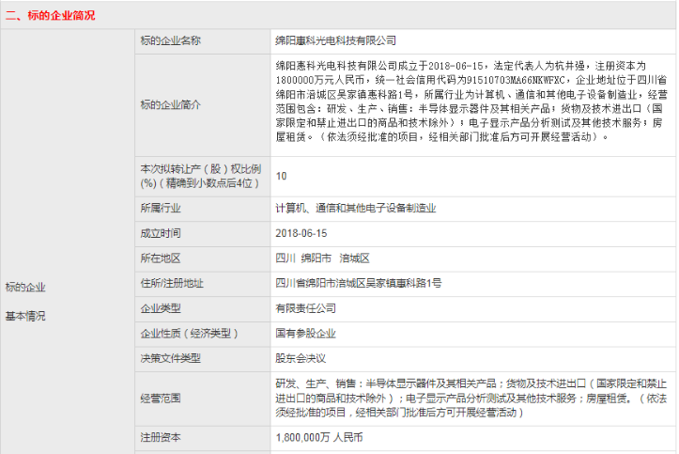Select the label 企业性质(经济类型)
This screenshot has height=454, width=679.
tap(189, 333)
